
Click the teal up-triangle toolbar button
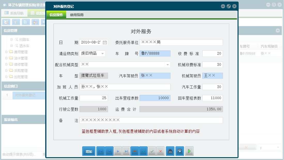[x=143, y=151]
